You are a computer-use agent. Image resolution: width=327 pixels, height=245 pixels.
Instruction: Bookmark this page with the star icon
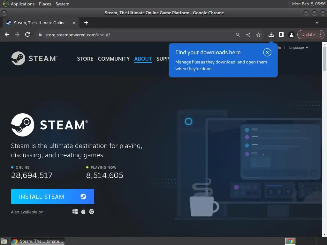[x=258, y=35]
